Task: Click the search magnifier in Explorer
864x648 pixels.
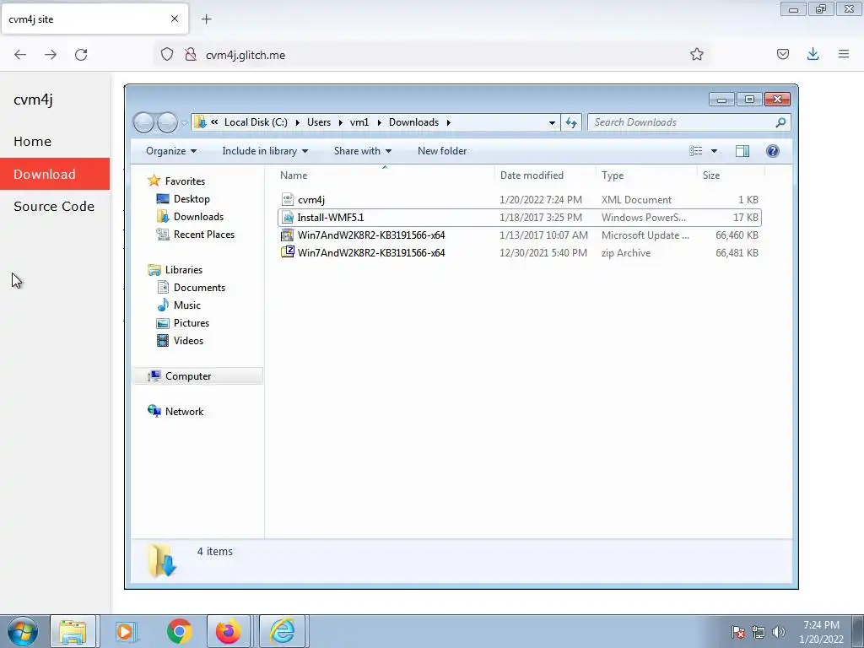Action: (x=780, y=122)
